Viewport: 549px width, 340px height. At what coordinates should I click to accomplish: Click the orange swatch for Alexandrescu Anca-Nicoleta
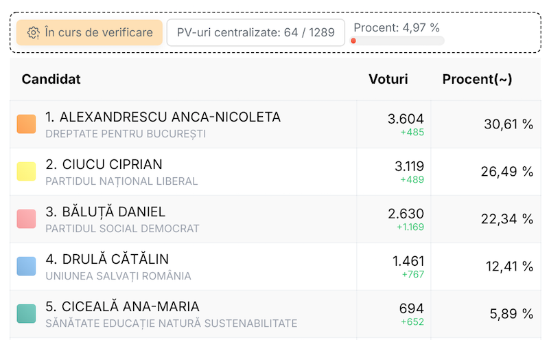[x=26, y=124]
